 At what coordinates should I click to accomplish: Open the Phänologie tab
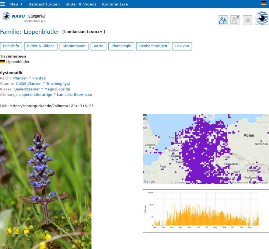coord(121,46)
